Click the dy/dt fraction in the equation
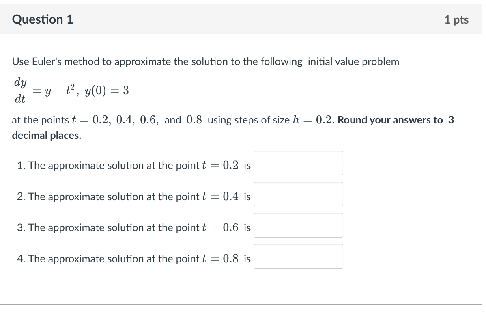 (20, 90)
